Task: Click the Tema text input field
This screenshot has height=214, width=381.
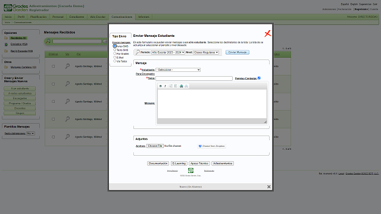Action: (194, 78)
